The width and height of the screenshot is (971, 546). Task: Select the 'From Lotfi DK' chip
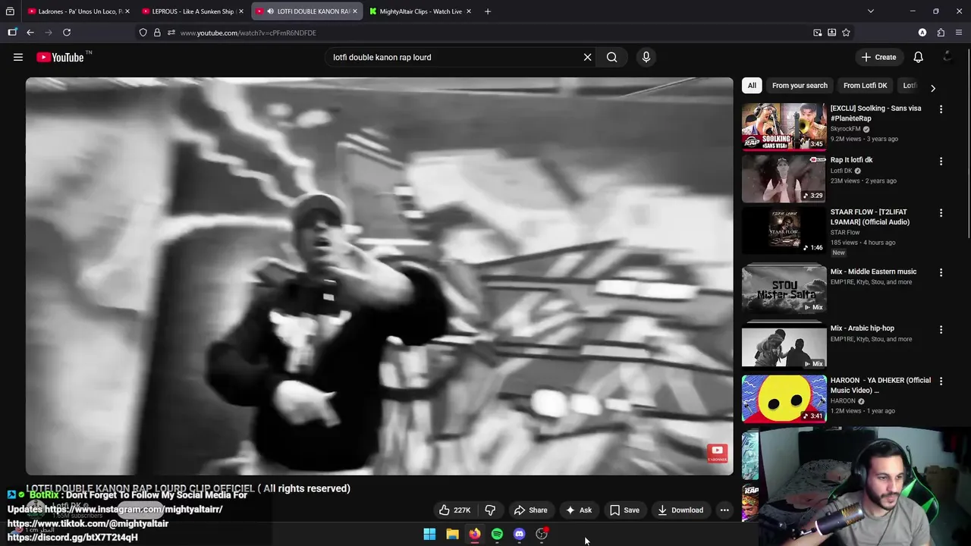click(x=865, y=86)
